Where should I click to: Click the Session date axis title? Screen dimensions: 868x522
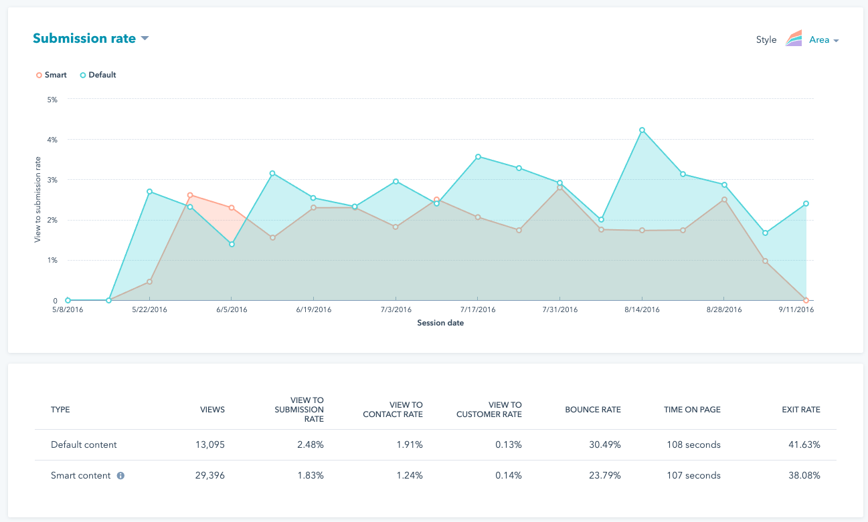pyautogui.click(x=440, y=323)
